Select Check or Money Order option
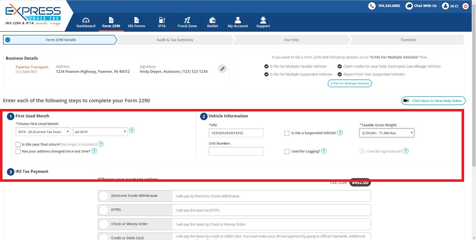Viewport: 476px width, 240px height. point(104,224)
